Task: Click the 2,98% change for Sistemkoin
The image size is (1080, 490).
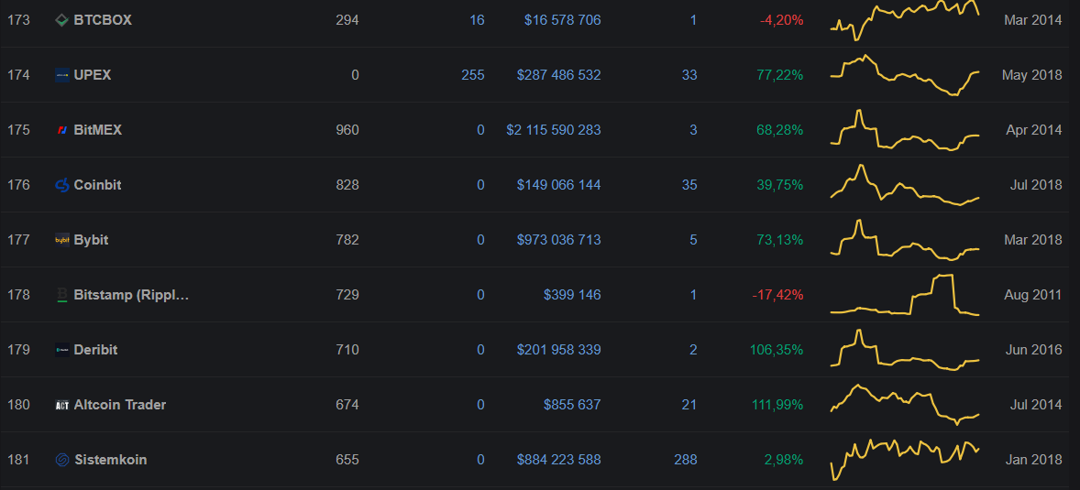Action: click(x=784, y=460)
